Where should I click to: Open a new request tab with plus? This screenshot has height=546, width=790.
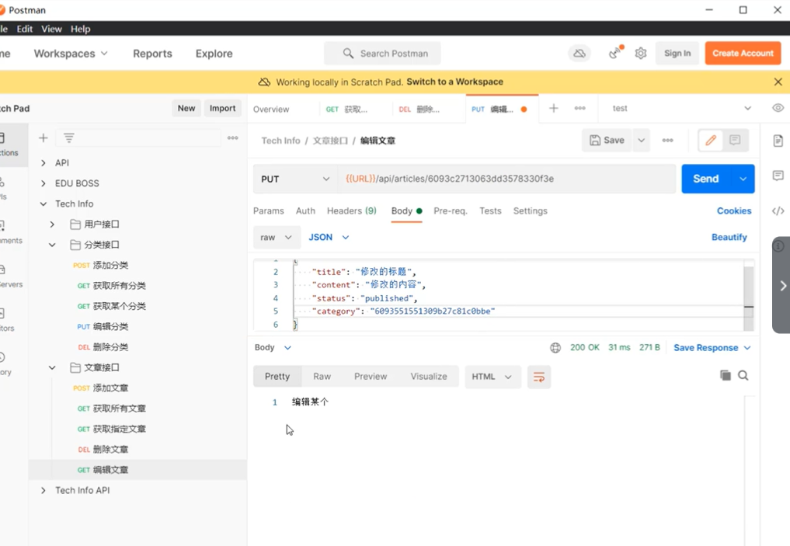(554, 108)
